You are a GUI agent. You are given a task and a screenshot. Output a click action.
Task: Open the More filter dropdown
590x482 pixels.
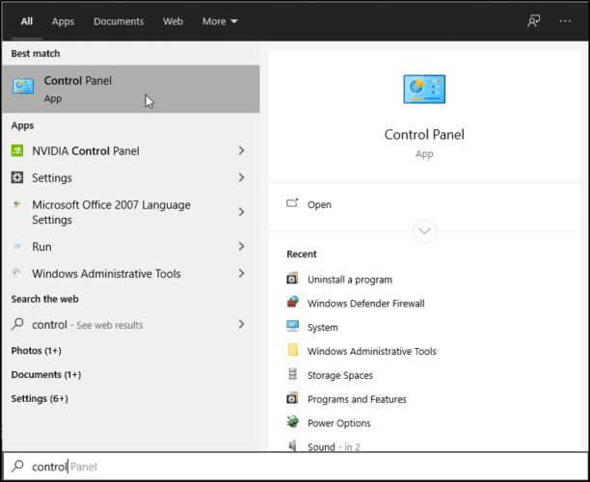tap(220, 21)
